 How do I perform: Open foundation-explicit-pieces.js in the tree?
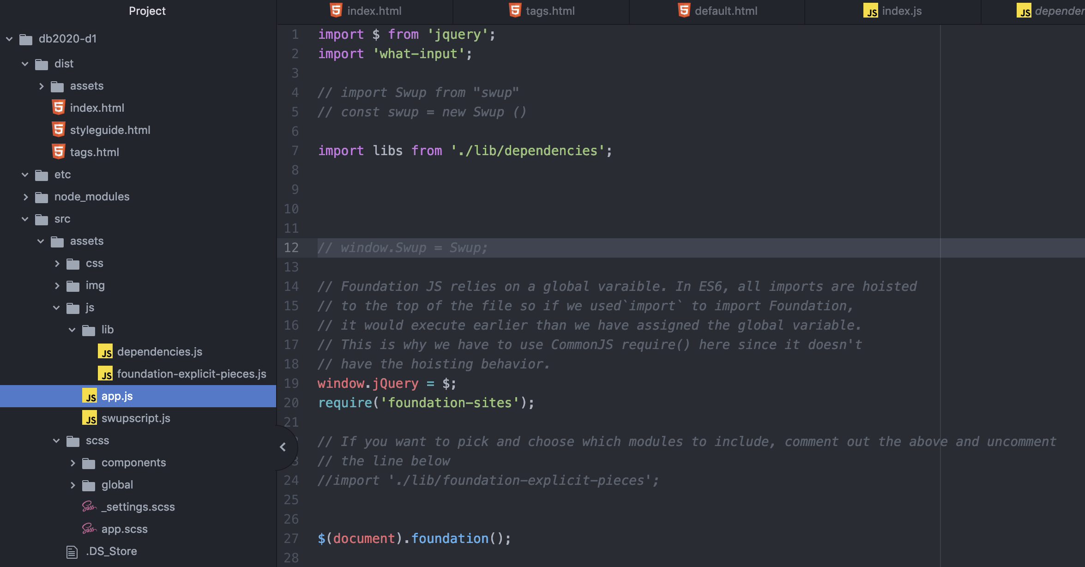click(191, 374)
